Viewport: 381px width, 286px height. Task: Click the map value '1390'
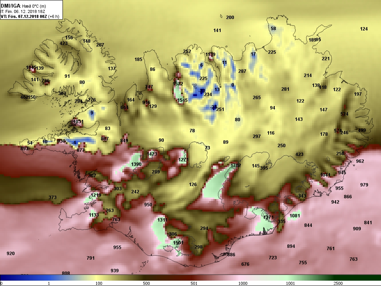[x=136, y=164]
